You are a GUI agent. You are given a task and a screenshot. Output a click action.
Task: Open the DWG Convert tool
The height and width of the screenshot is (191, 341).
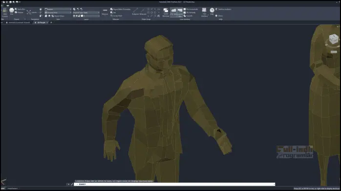click(5, 13)
